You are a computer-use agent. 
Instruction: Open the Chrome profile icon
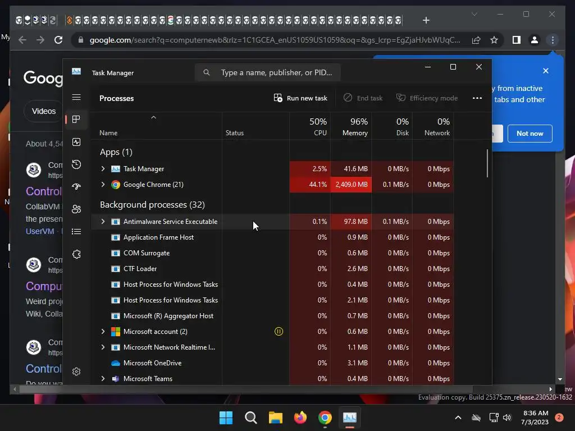coord(535,40)
